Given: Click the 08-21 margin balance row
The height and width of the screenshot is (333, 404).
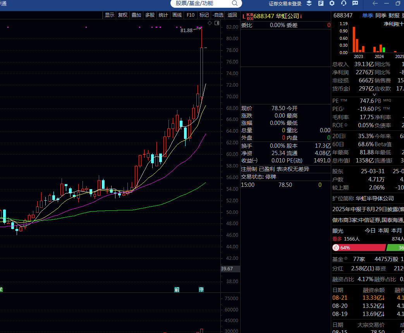Looking at the screenshot, I should [x=368, y=298].
